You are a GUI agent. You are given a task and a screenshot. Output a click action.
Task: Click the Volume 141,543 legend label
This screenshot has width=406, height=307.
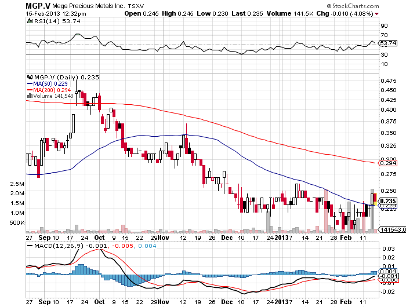[53, 96]
